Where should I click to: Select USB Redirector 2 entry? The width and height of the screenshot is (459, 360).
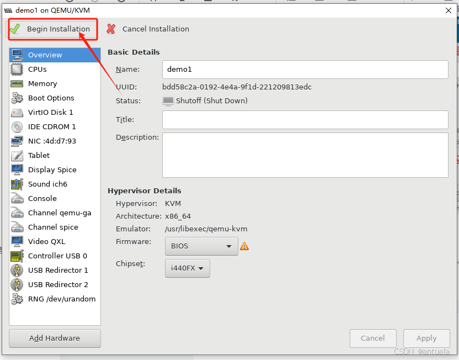coord(55,284)
